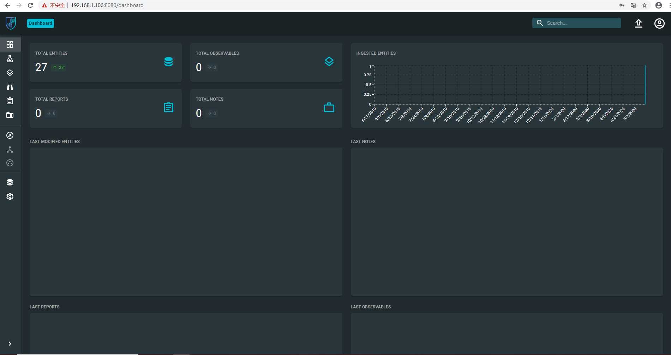671x355 pixels.
Task: Reload the page with browser refresh button
Action: click(30, 5)
